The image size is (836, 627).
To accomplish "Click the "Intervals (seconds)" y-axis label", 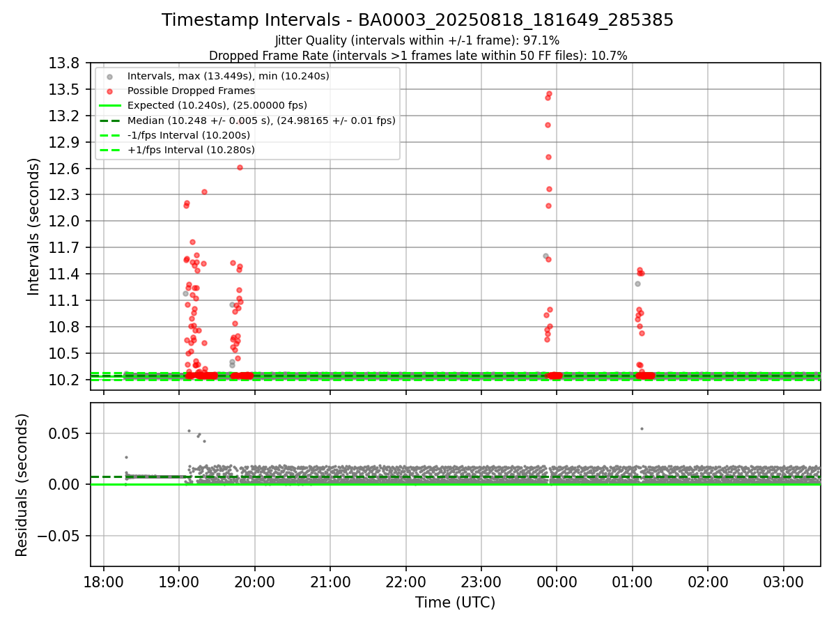I will point(33,226).
